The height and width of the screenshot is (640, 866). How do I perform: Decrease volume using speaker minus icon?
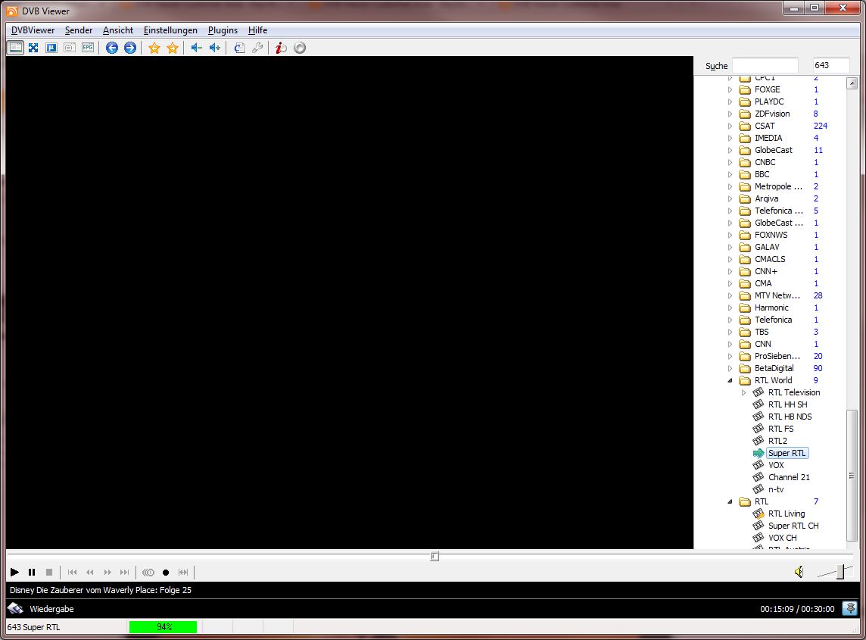click(197, 48)
